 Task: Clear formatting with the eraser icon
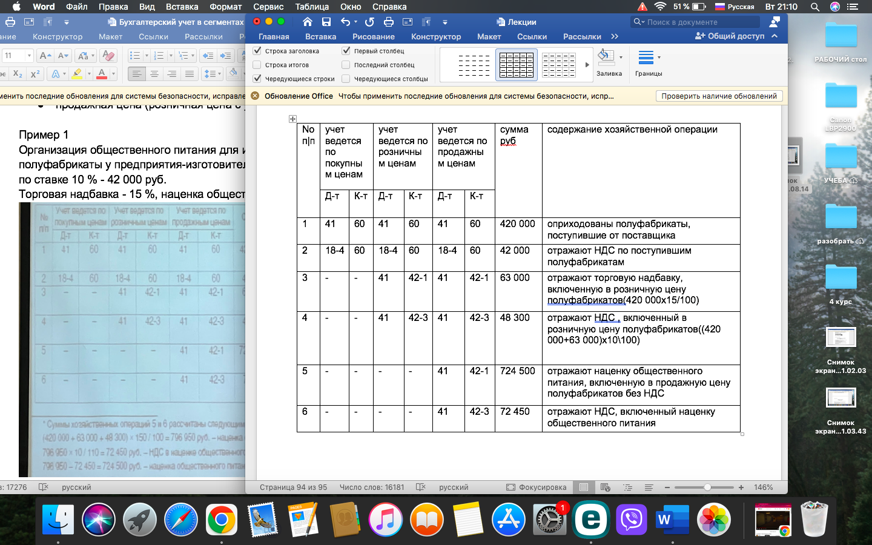pyautogui.click(x=108, y=56)
